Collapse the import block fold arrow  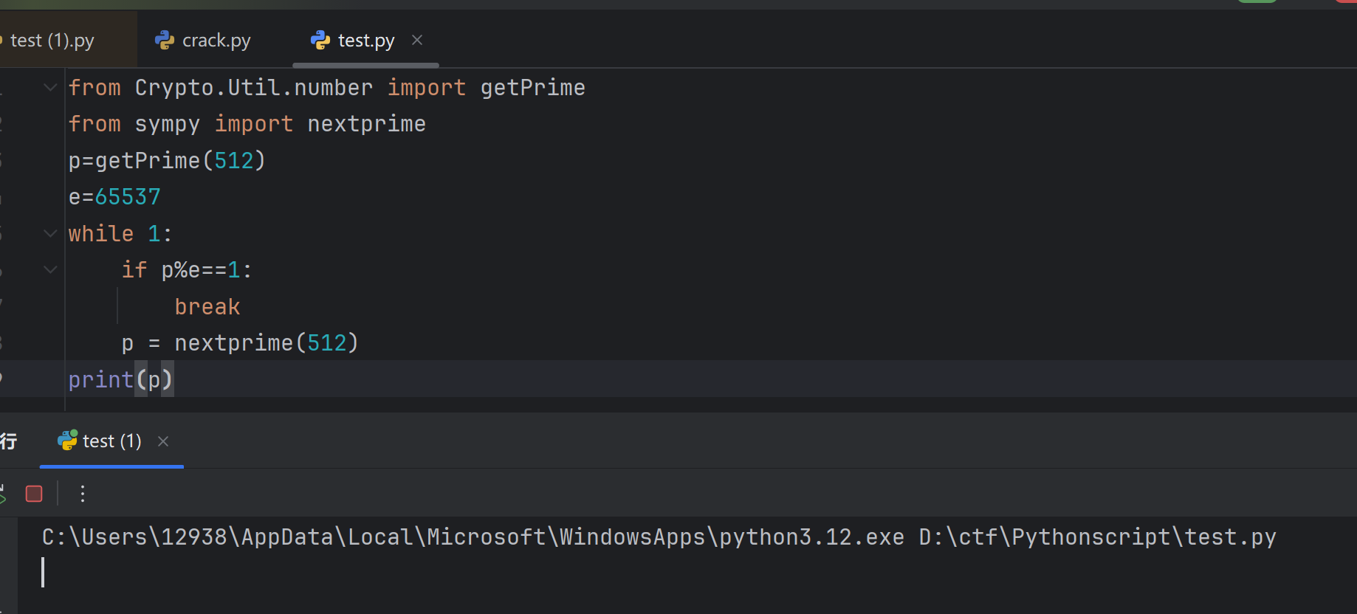[x=50, y=88]
